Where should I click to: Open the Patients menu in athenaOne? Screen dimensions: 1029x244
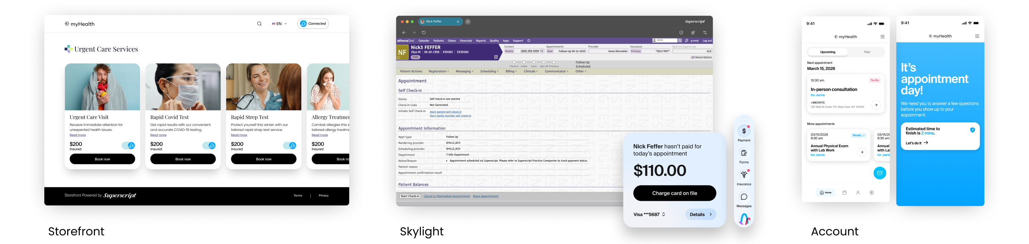[439, 41]
